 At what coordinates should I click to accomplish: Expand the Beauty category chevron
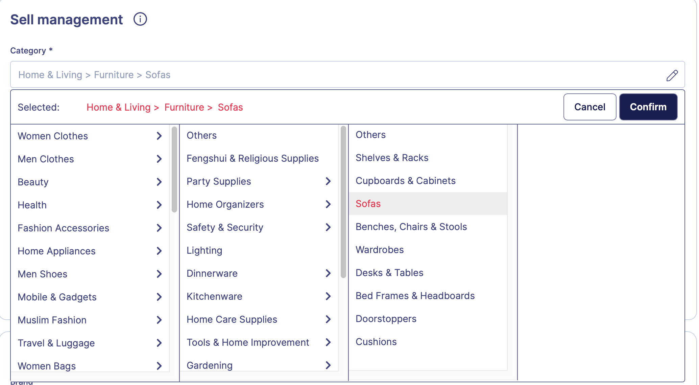click(x=159, y=182)
